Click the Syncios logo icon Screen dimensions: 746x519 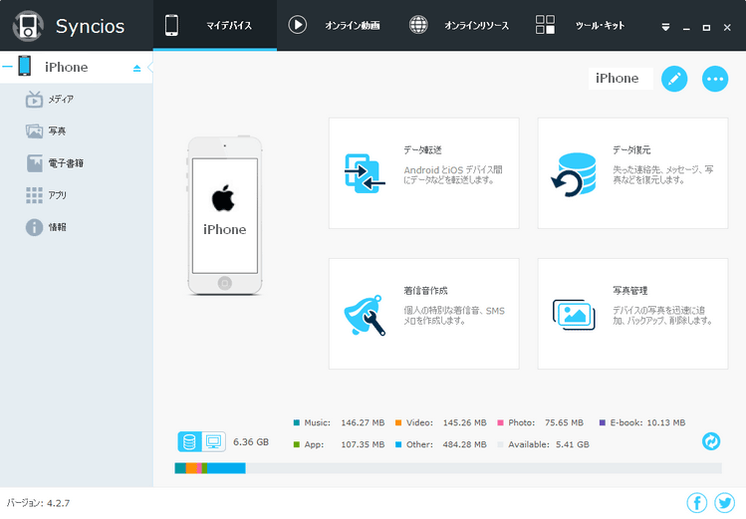point(28,26)
